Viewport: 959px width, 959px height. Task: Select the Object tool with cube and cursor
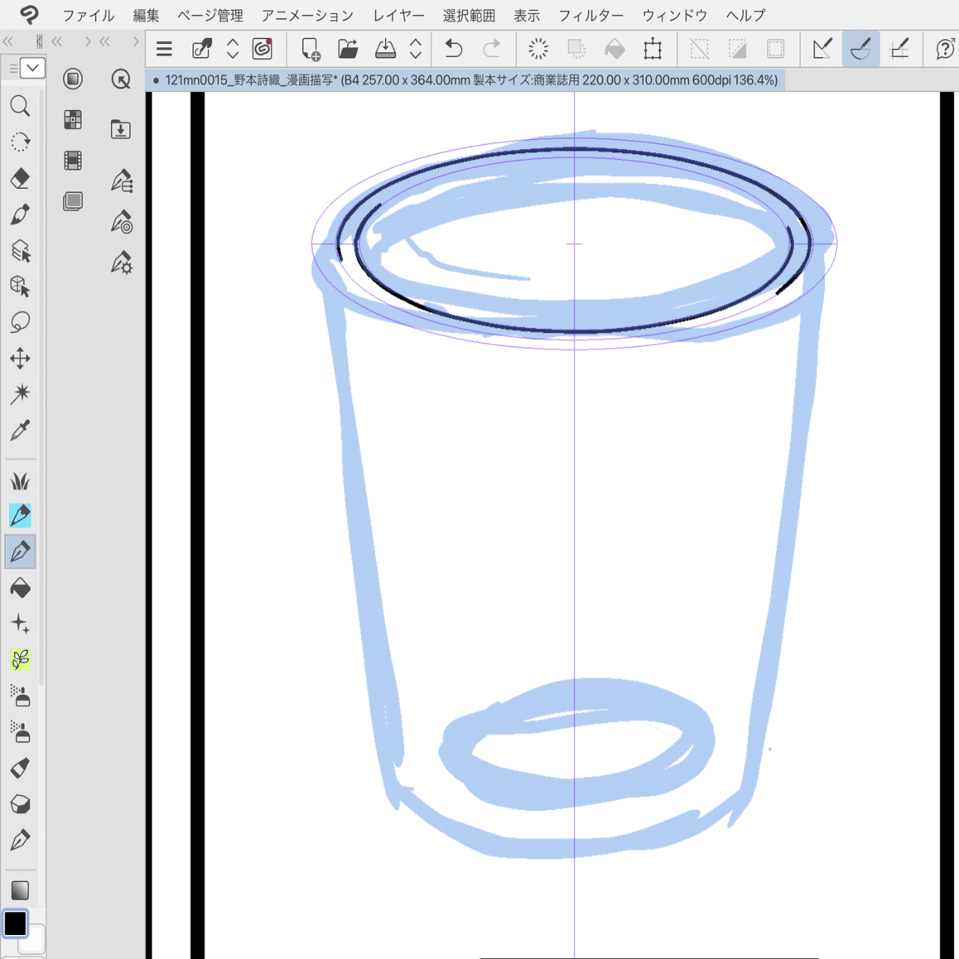pos(20,286)
